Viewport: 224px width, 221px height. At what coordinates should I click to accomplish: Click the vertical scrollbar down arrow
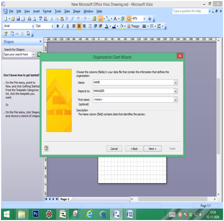coord(218,194)
